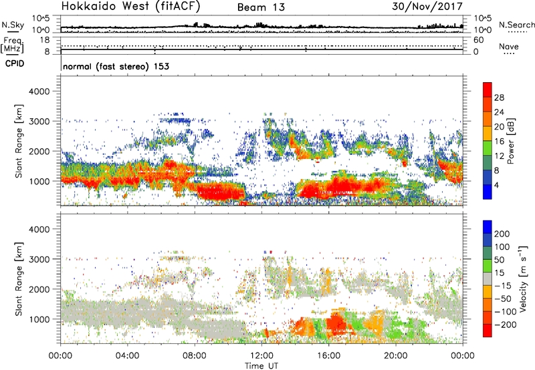Click the 'CPID' label
This screenshot has height=370, width=535.
[x=15, y=63]
